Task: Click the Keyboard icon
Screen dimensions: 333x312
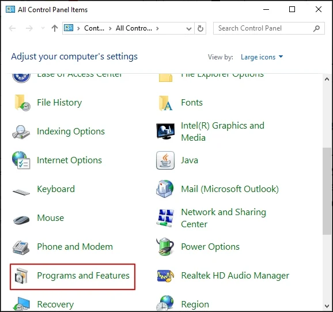Action: click(21, 192)
